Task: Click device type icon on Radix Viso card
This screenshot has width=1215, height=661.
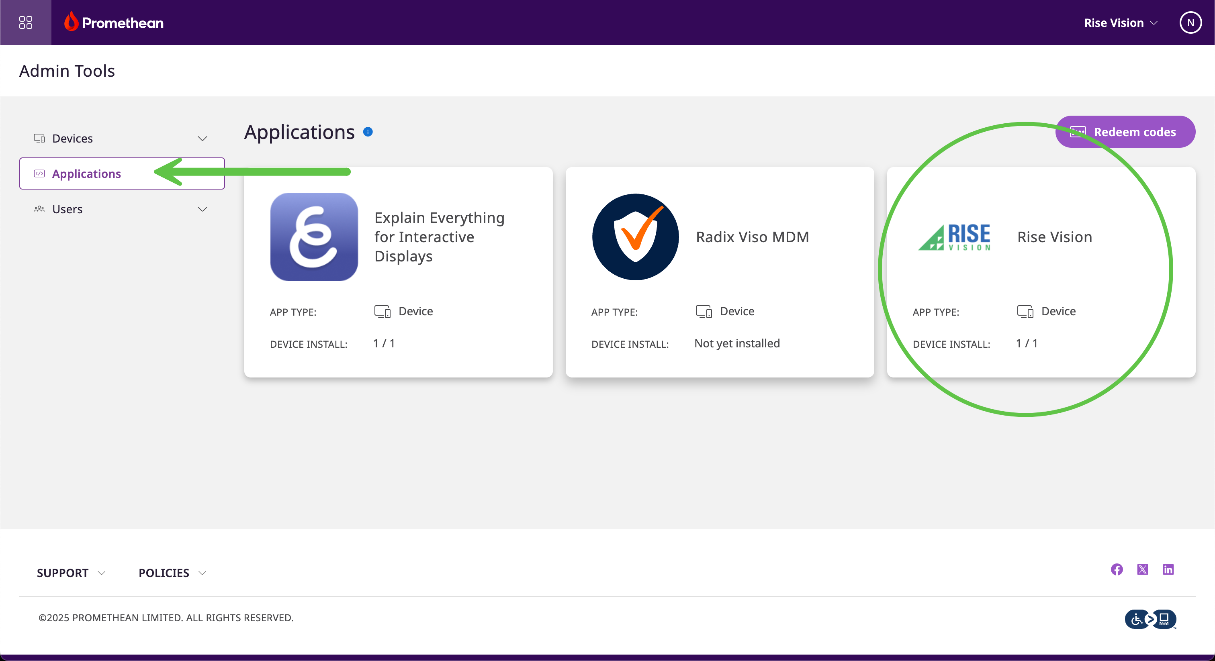Action: (x=704, y=312)
